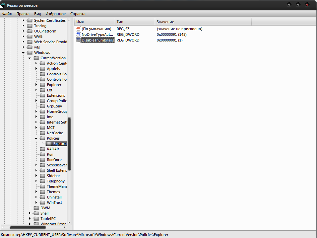Click the Themes folder icon
Screen dimensions: 317x238
click(43, 192)
